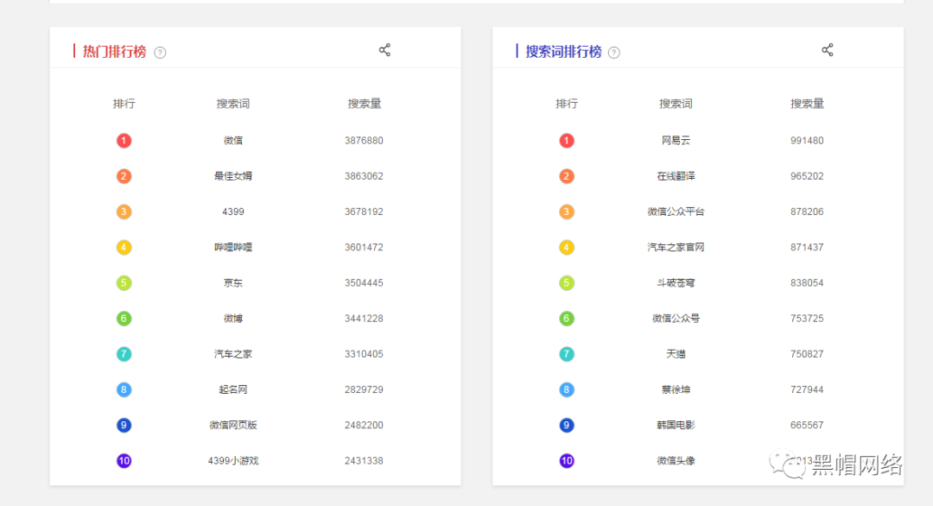Click search volume 3876880

pyautogui.click(x=365, y=141)
